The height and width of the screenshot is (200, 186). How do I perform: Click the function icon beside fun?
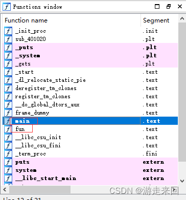tap(8, 129)
